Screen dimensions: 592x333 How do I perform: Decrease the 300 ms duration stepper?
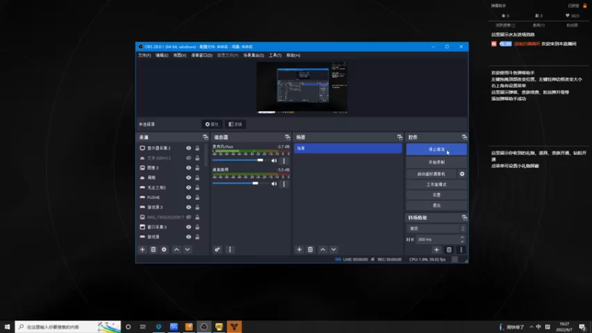462,242
